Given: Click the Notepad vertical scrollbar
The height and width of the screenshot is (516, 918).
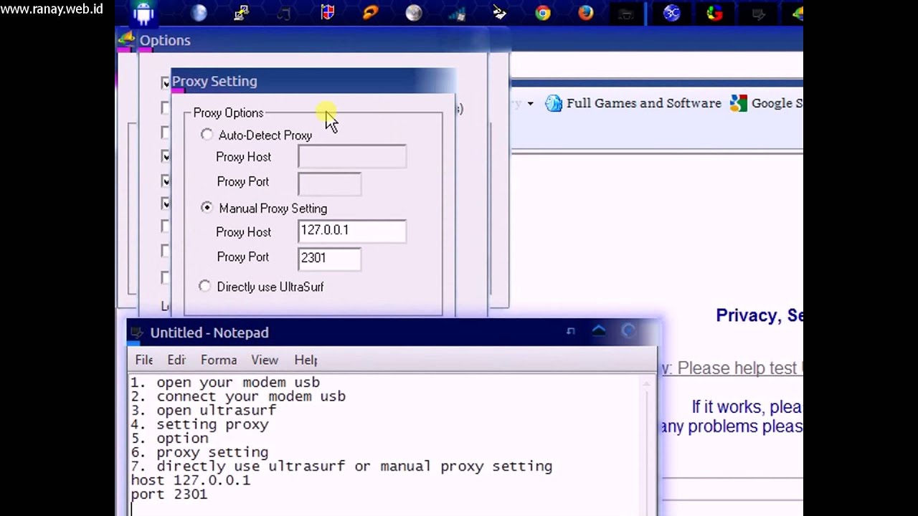Looking at the screenshot, I should pyautogui.click(x=648, y=444).
